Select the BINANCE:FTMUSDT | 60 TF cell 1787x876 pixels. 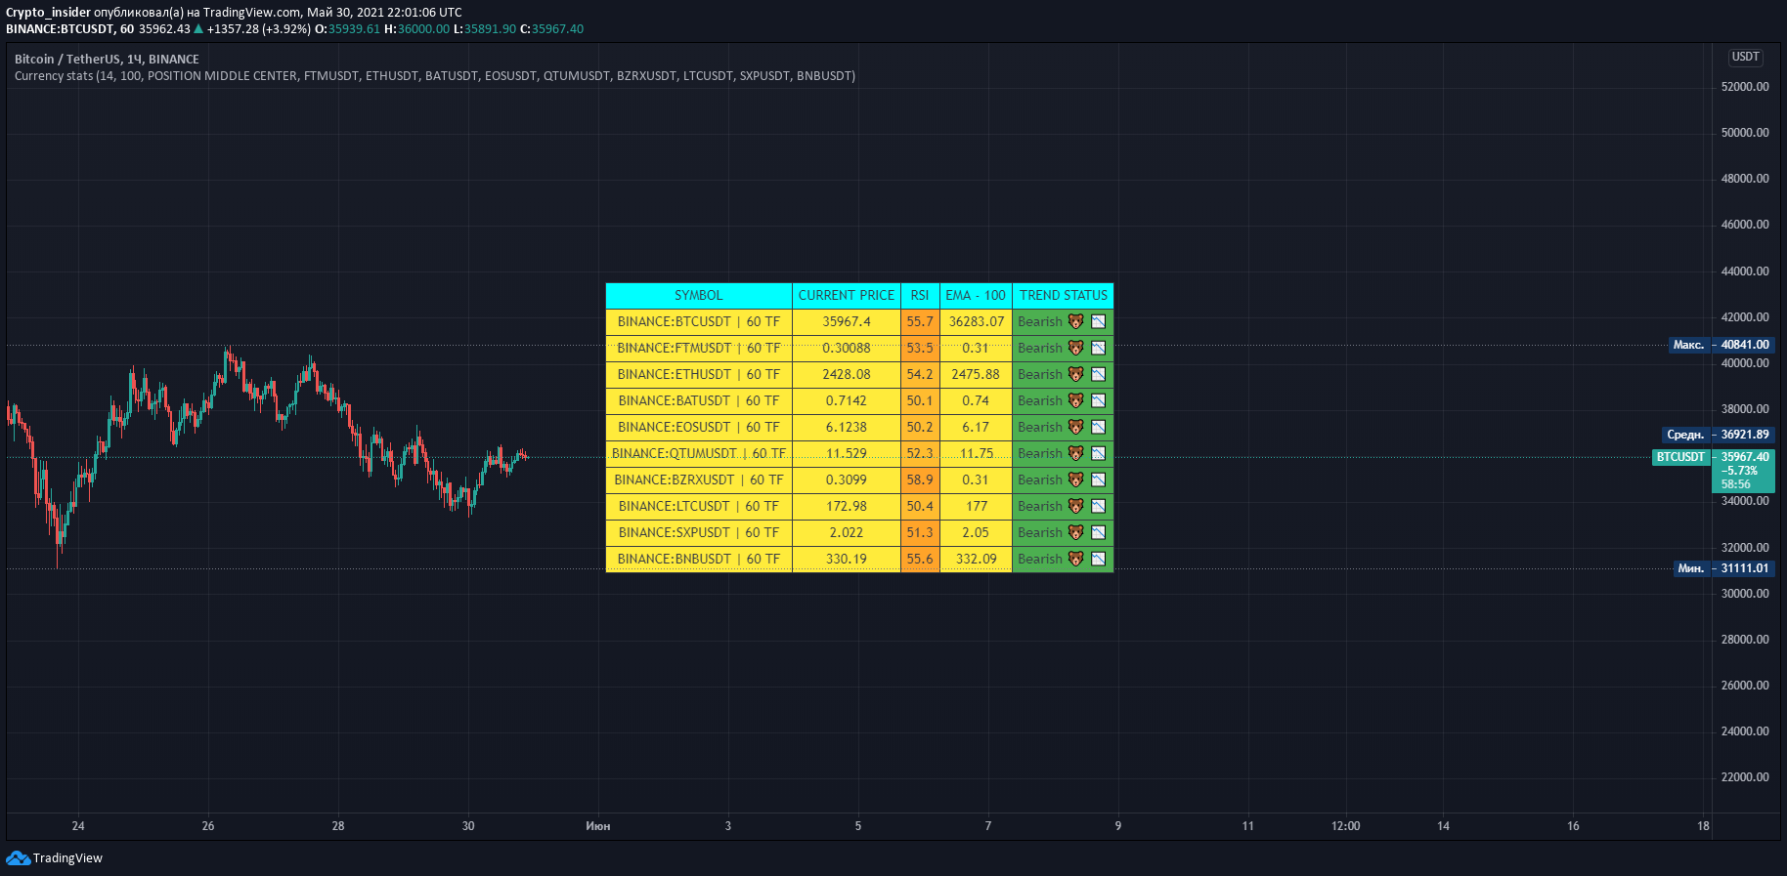(699, 348)
